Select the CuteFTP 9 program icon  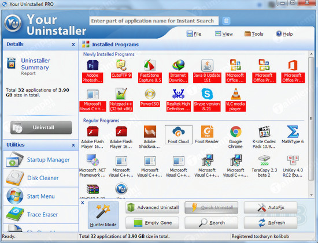(121, 65)
